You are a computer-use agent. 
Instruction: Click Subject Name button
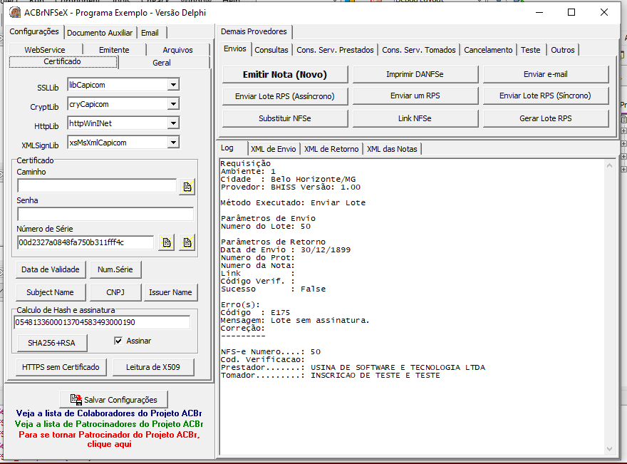pos(51,292)
